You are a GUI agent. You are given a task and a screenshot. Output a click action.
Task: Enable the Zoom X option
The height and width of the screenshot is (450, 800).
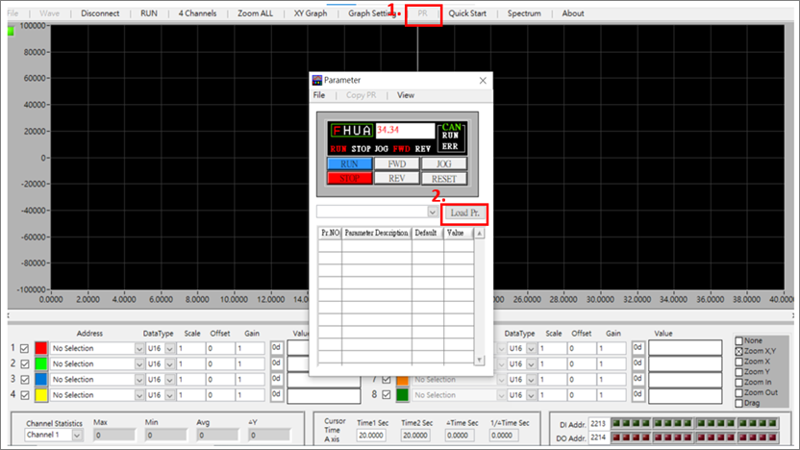(738, 362)
